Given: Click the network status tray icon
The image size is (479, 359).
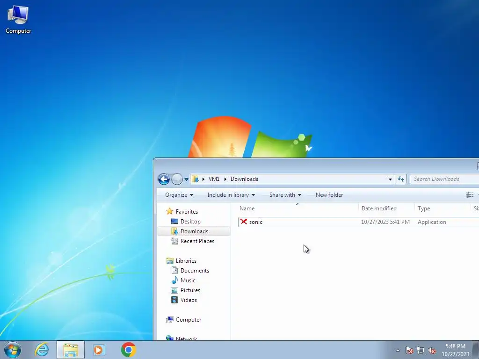Looking at the screenshot, I should click(421, 350).
